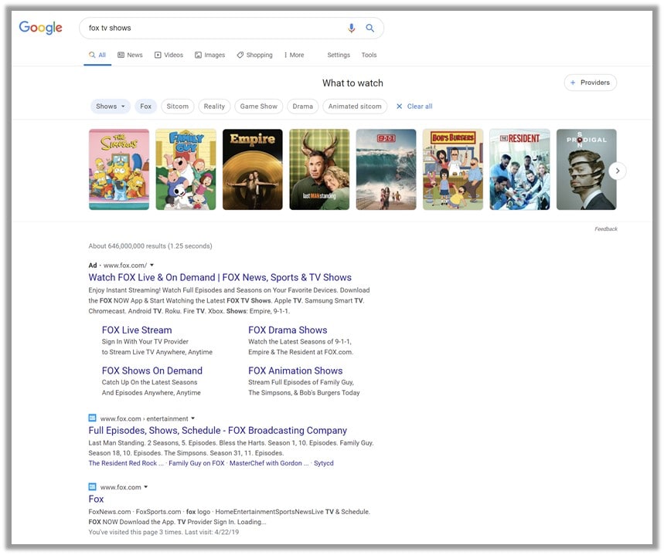Toggle the Reality filter chip
This screenshot has height=555, width=664.
[x=214, y=107]
